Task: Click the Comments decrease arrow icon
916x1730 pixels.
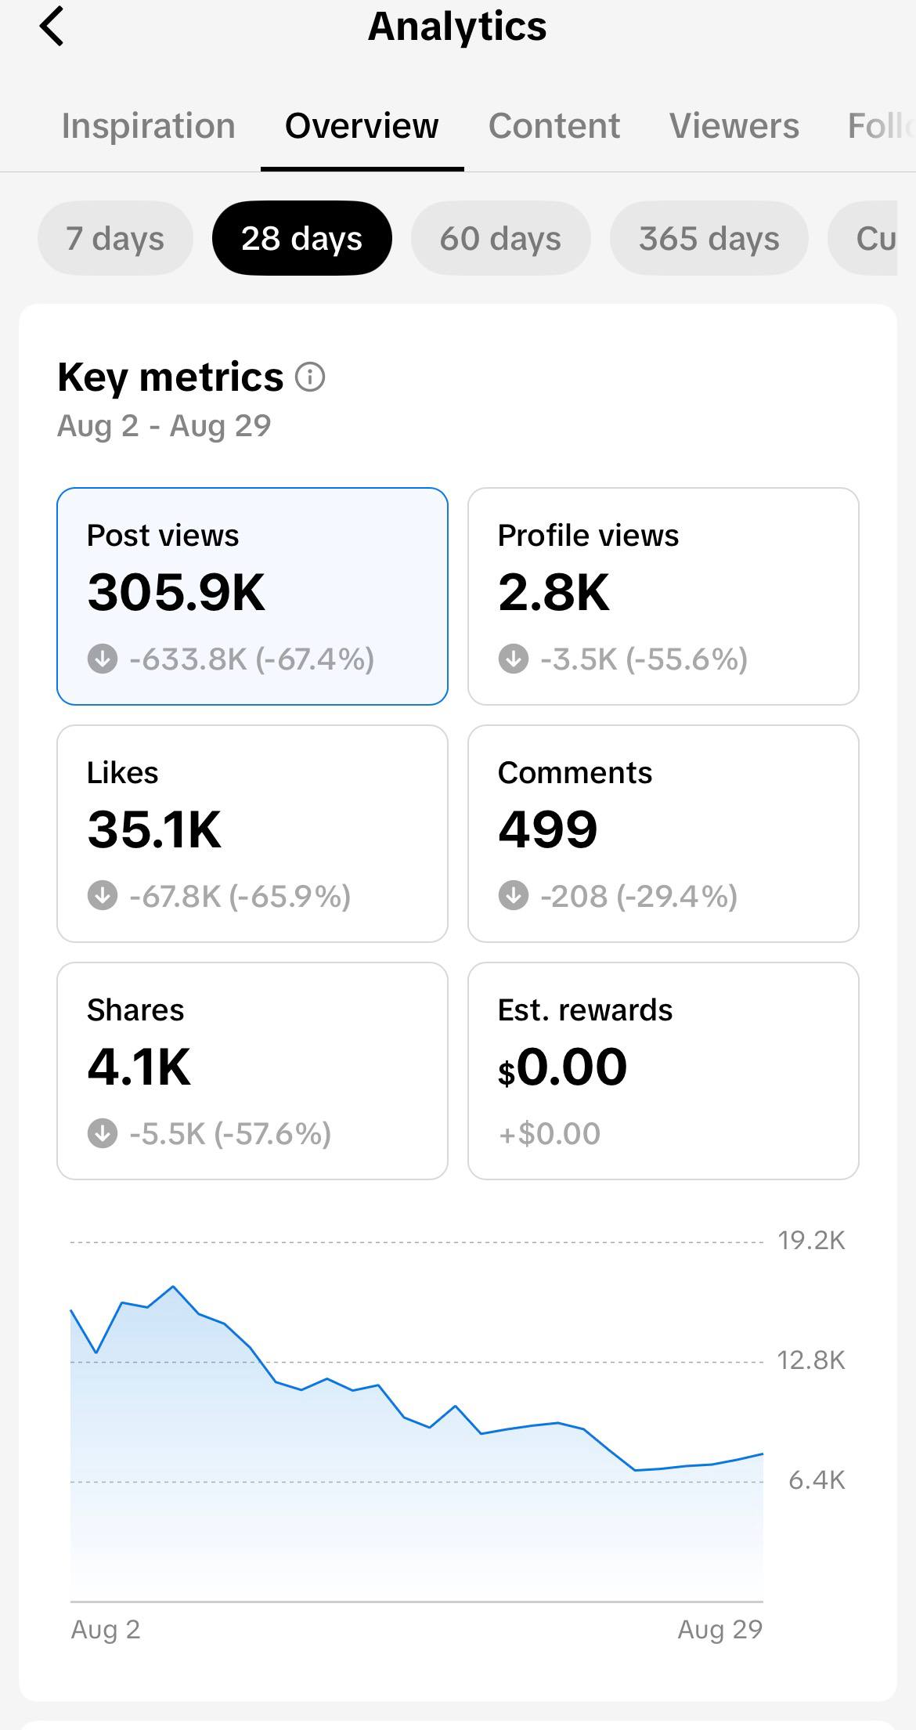Action: pyautogui.click(x=514, y=895)
